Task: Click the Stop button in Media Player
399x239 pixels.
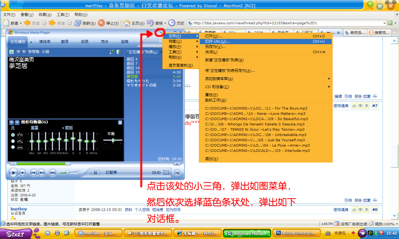Action: click(x=22, y=172)
